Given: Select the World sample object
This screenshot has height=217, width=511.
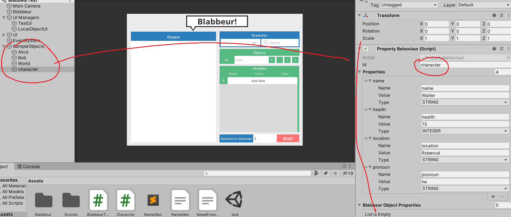Looking at the screenshot, I should [x=24, y=64].
